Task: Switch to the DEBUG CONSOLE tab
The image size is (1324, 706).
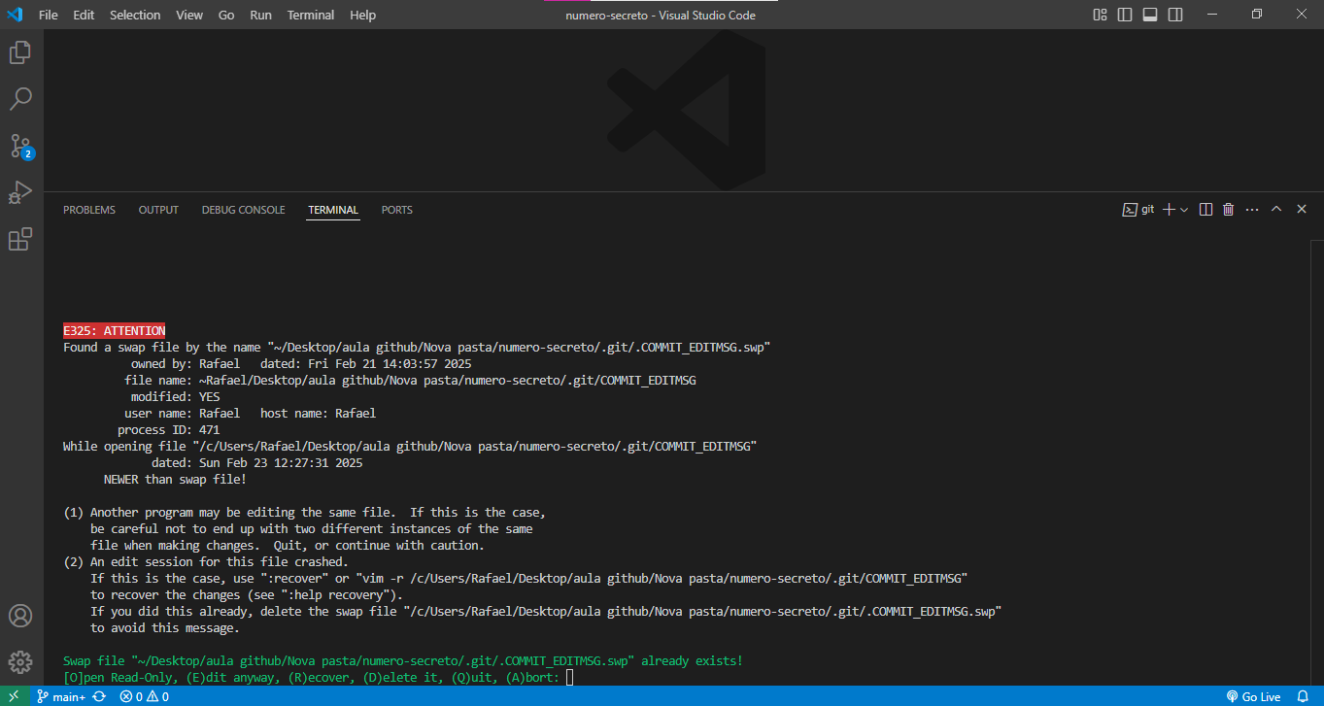Action: (244, 210)
